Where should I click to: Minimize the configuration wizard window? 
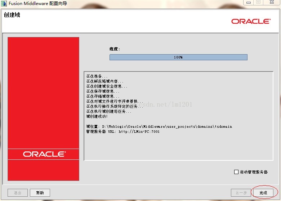pyautogui.click(x=248, y=2)
